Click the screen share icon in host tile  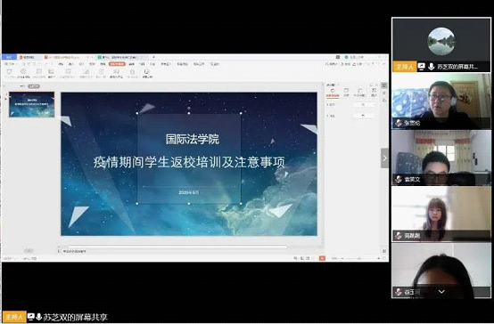pyautogui.click(x=422, y=67)
